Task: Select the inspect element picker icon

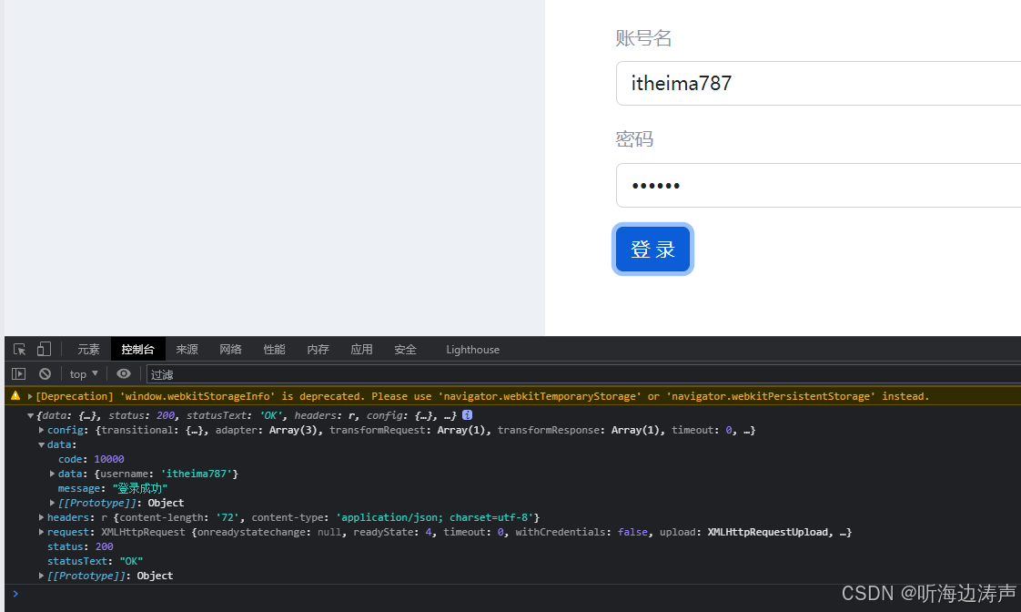Action: (x=19, y=350)
